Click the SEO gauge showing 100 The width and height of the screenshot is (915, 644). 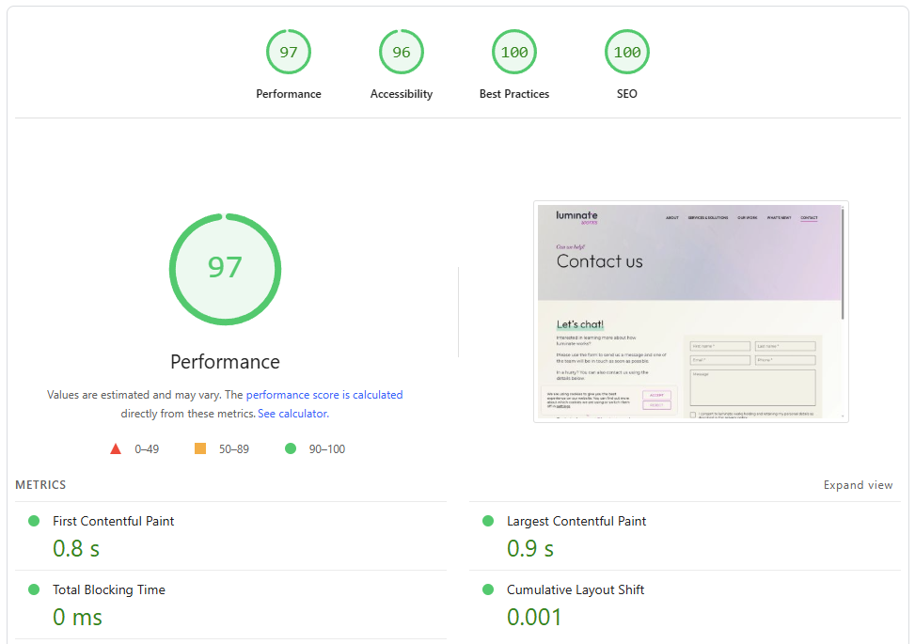pyautogui.click(x=627, y=52)
